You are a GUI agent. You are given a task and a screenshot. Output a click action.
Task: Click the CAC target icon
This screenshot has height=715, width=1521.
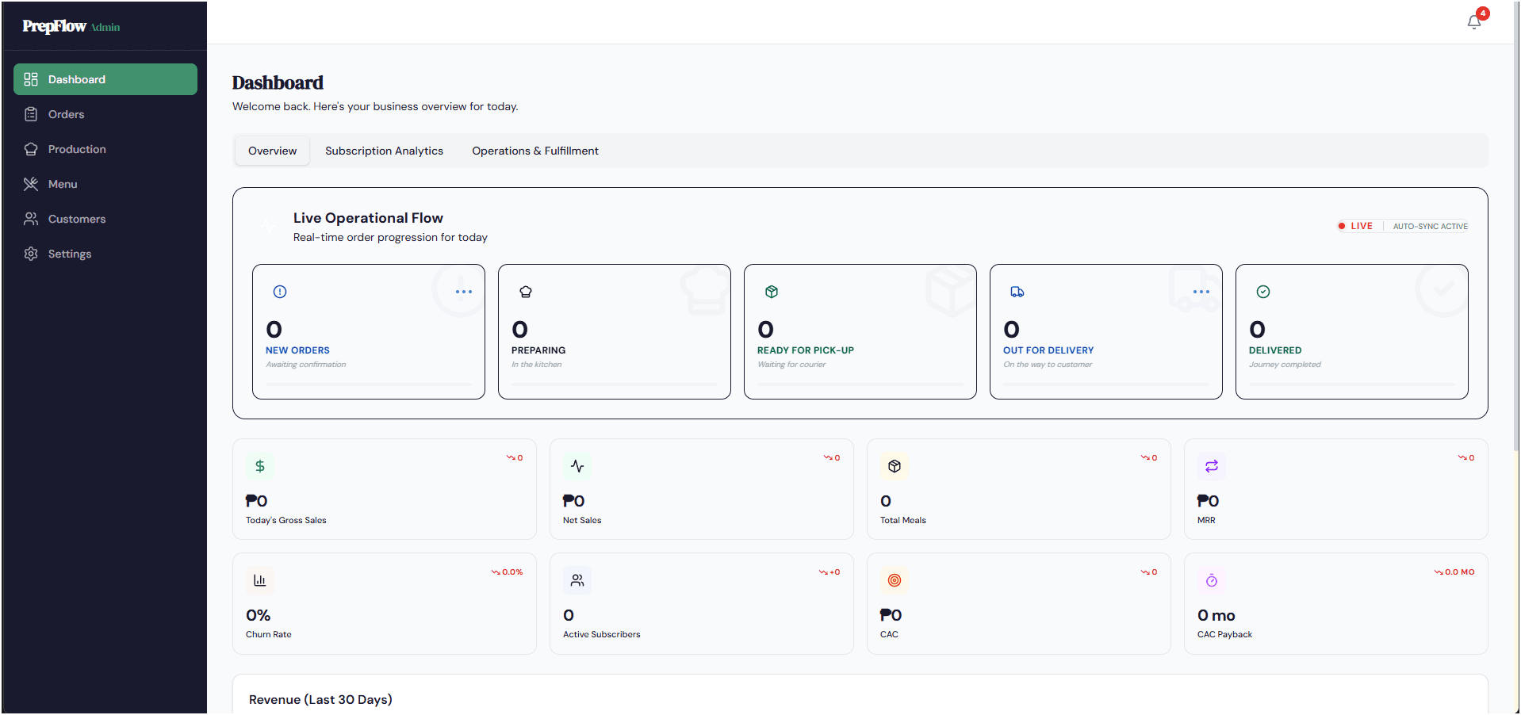(895, 580)
